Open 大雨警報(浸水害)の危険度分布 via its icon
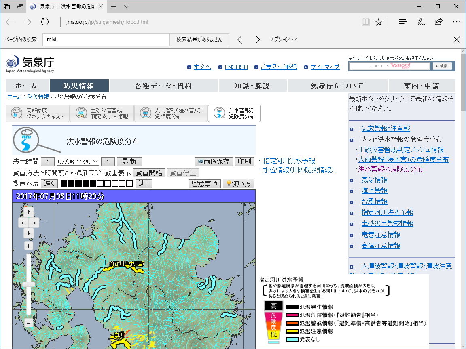466x349 pixels. [171, 113]
